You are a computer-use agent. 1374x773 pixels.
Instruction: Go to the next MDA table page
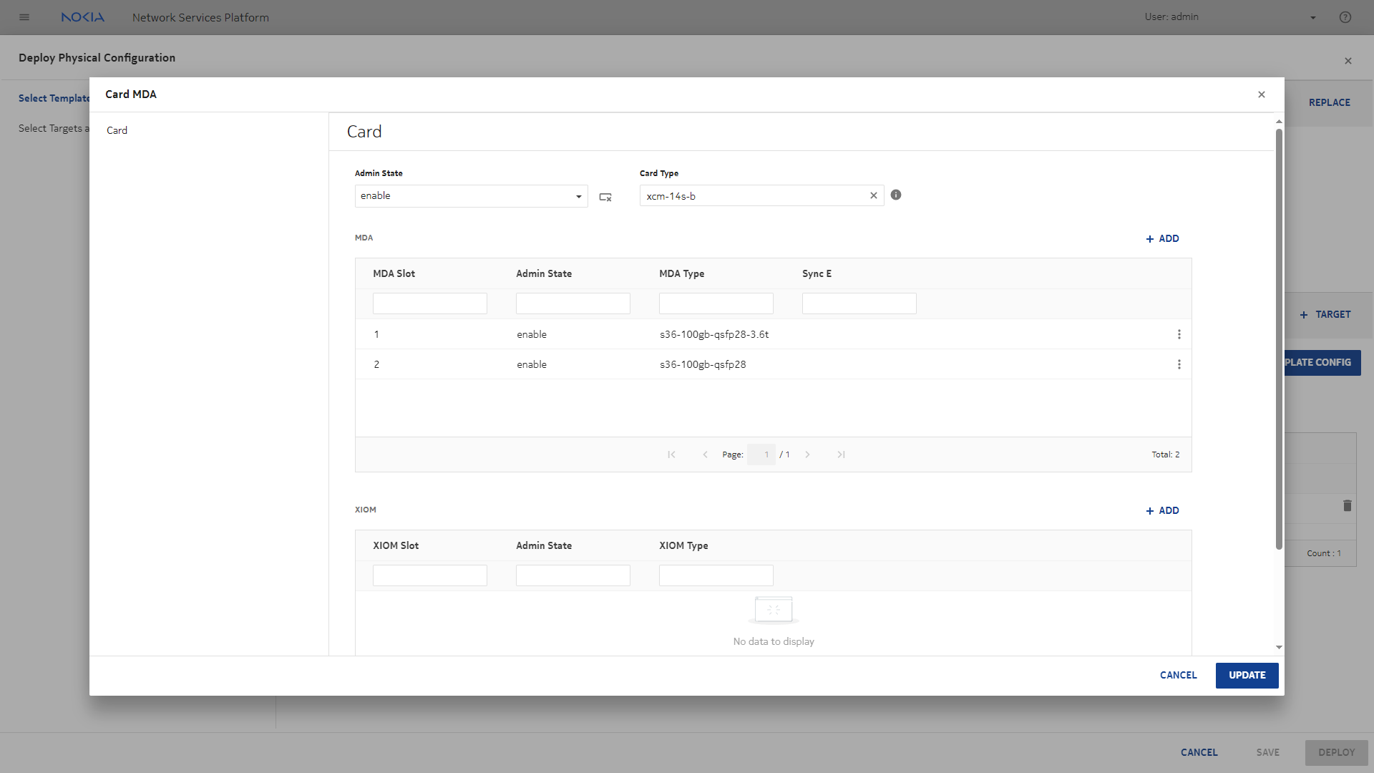pos(807,454)
